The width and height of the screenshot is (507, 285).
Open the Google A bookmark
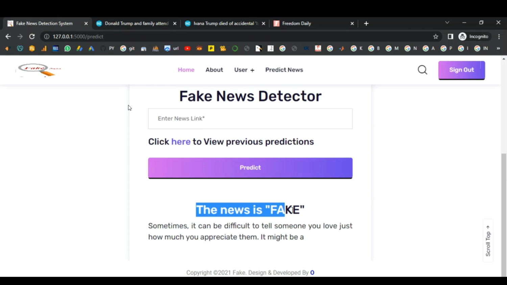(x=429, y=48)
